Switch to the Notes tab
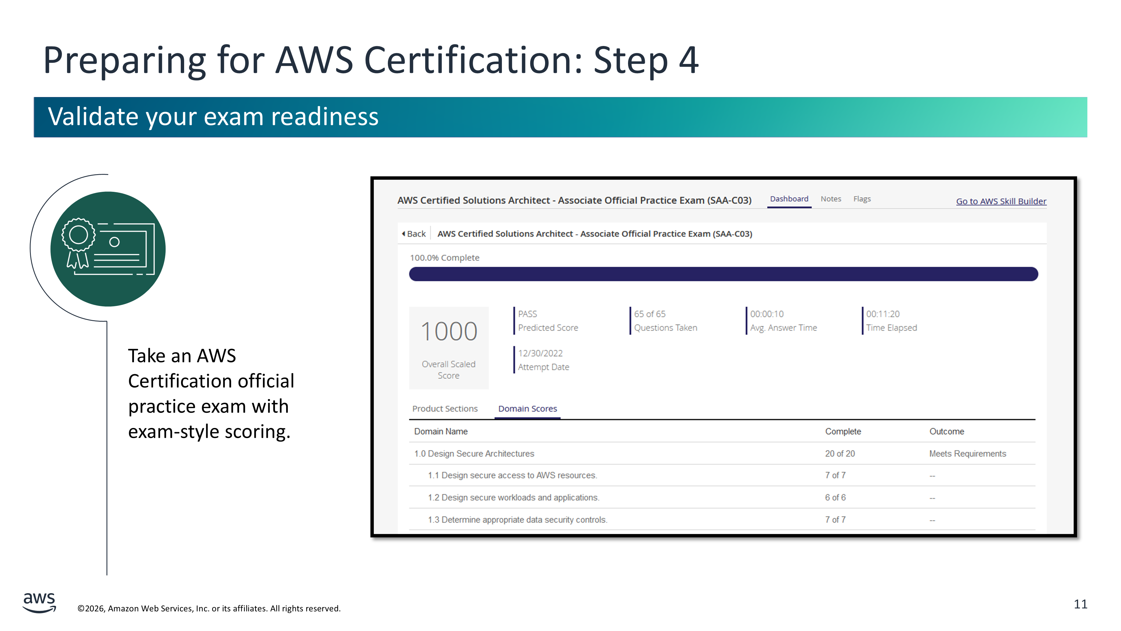This screenshot has height=631, width=1121. pyautogui.click(x=830, y=199)
